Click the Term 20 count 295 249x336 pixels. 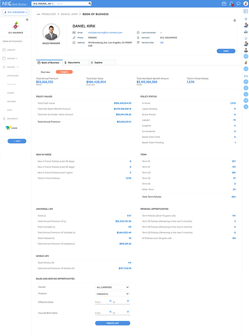234,173
